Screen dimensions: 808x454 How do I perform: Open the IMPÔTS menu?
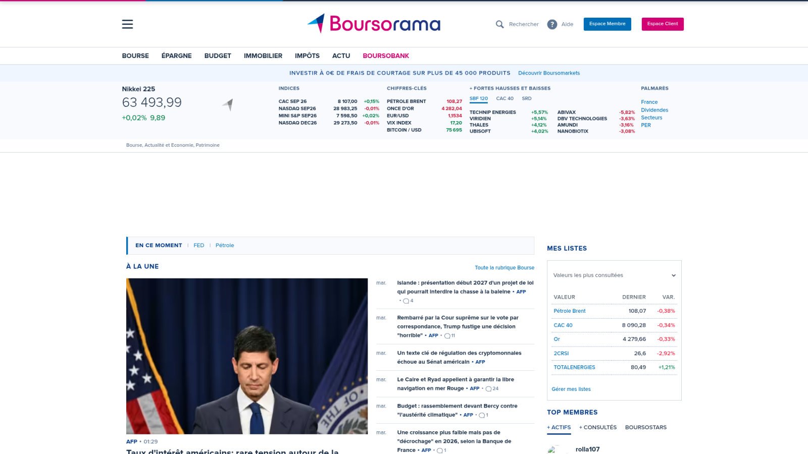click(x=307, y=56)
